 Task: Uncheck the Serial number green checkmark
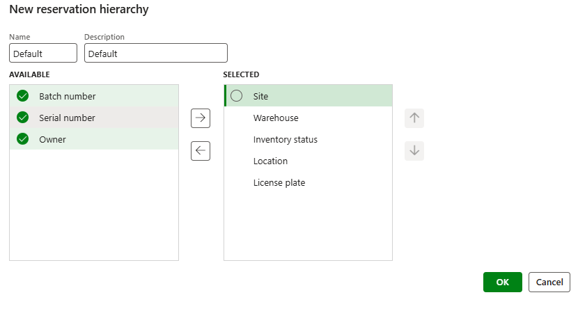[22, 118]
